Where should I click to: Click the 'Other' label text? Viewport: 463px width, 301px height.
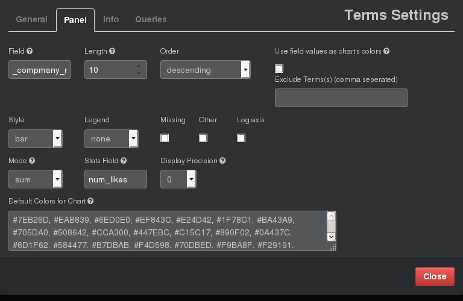[x=207, y=120]
